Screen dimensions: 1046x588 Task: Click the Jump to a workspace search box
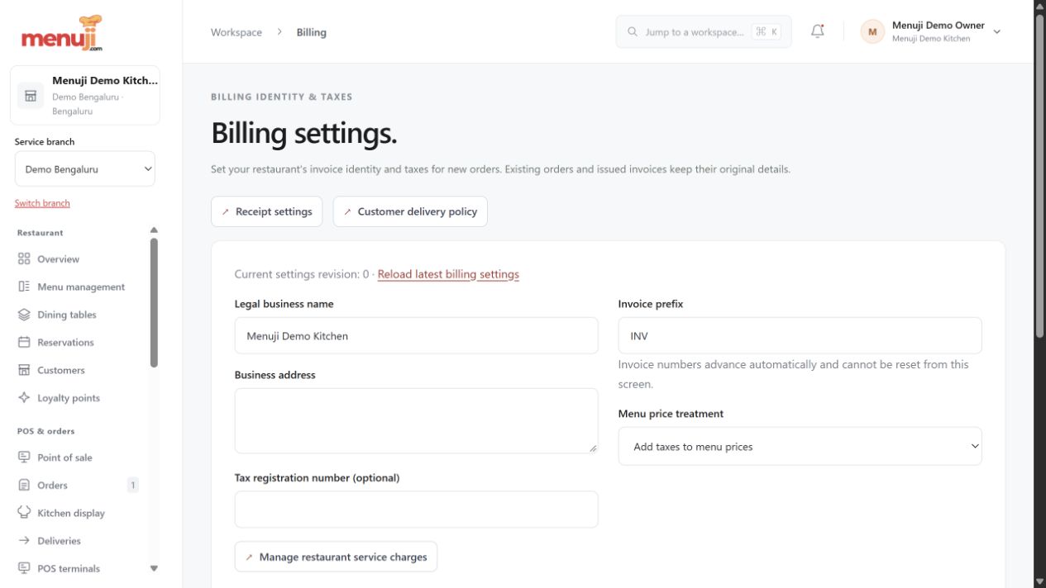pos(704,32)
